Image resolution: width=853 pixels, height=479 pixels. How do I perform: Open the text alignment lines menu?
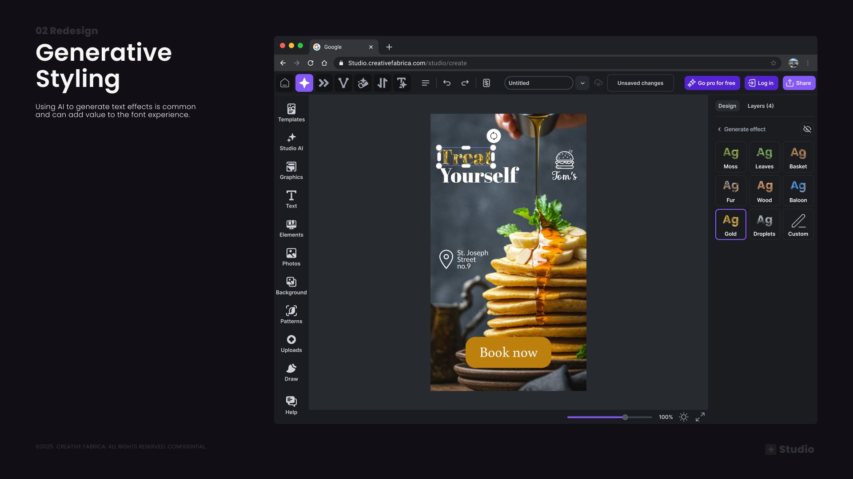click(x=425, y=83)
